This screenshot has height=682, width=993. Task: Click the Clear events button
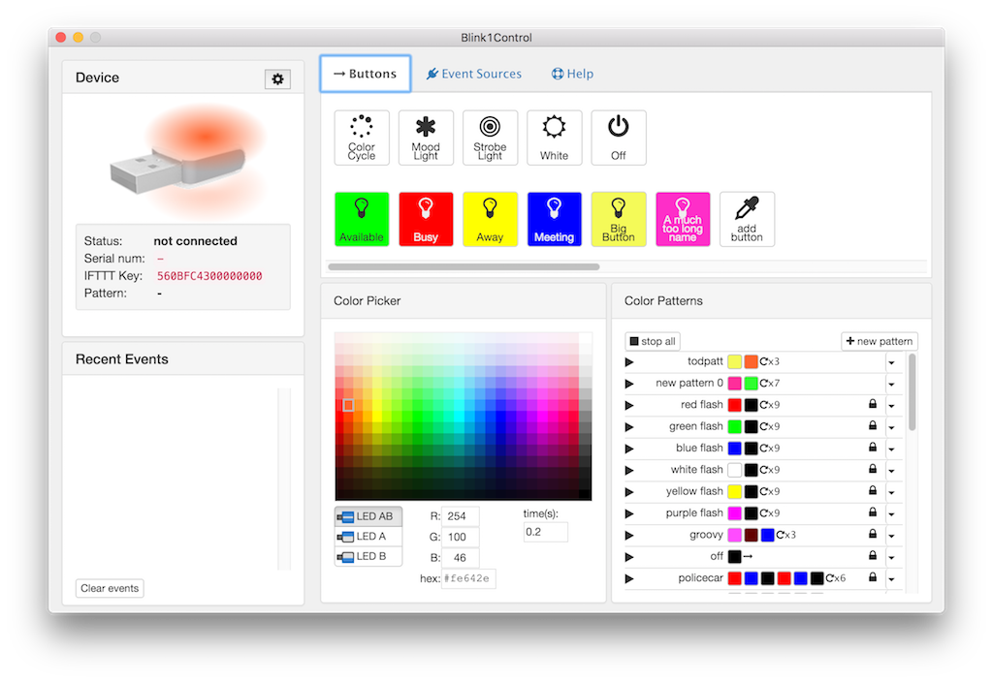pyautogui.click(x=110, y=588)
